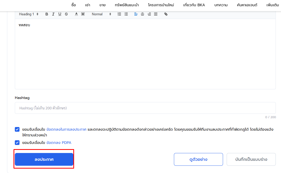This screenshot has width=281, height=173.
Task: Toggle bold formatting in the editor
Action: 47,14
